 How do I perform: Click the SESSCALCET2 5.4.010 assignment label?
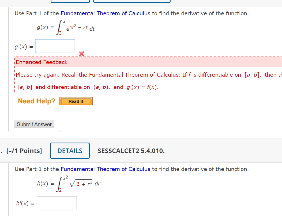tap(131, 151)
